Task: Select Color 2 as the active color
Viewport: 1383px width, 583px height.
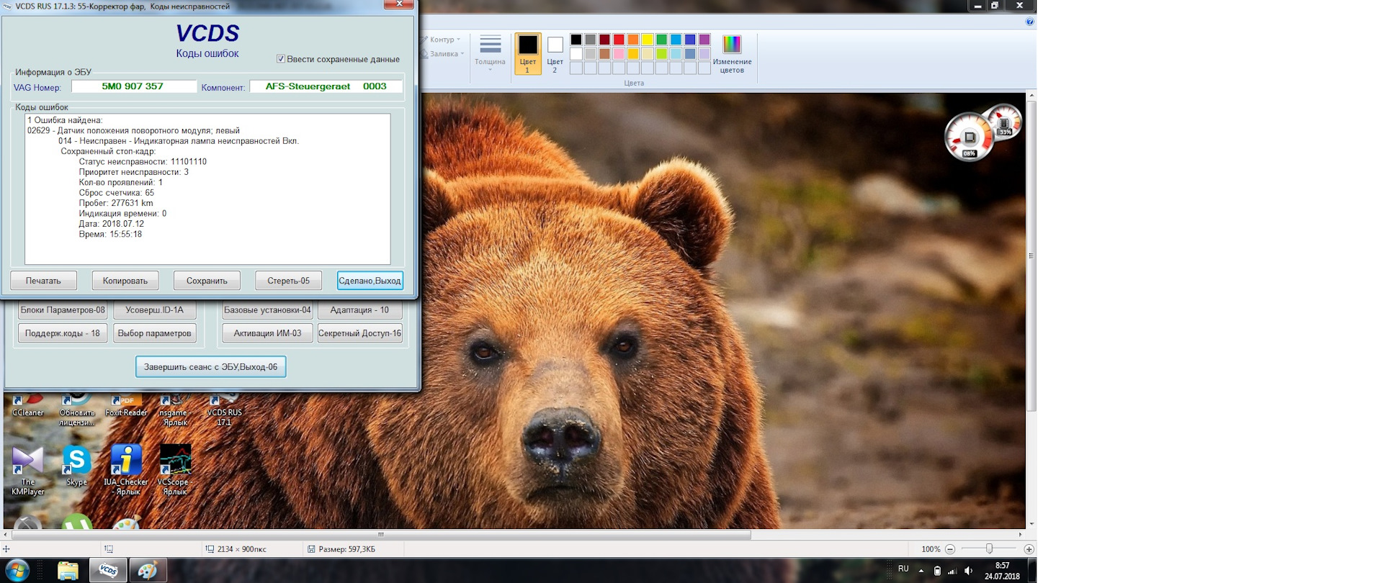Action: (555, 53)
